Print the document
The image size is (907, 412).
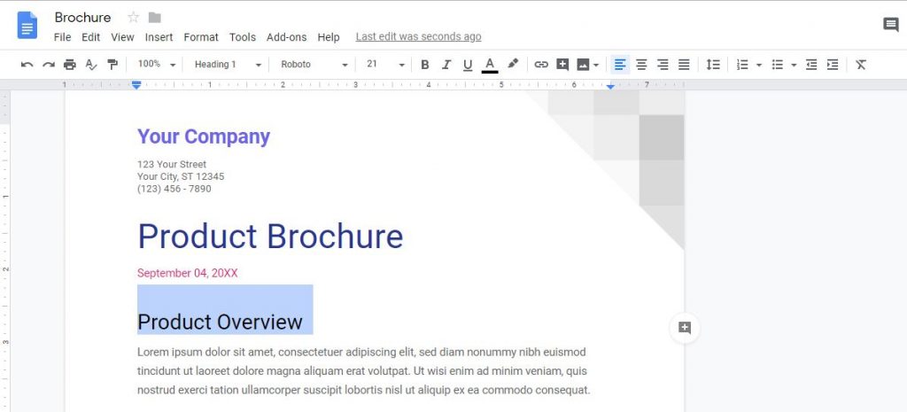[70, 65]
